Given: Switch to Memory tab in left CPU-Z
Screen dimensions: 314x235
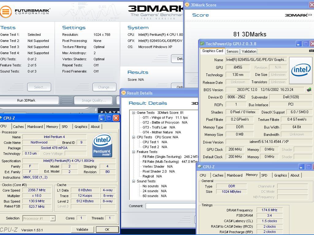Looking at the screenshot, I should [52, 127].
